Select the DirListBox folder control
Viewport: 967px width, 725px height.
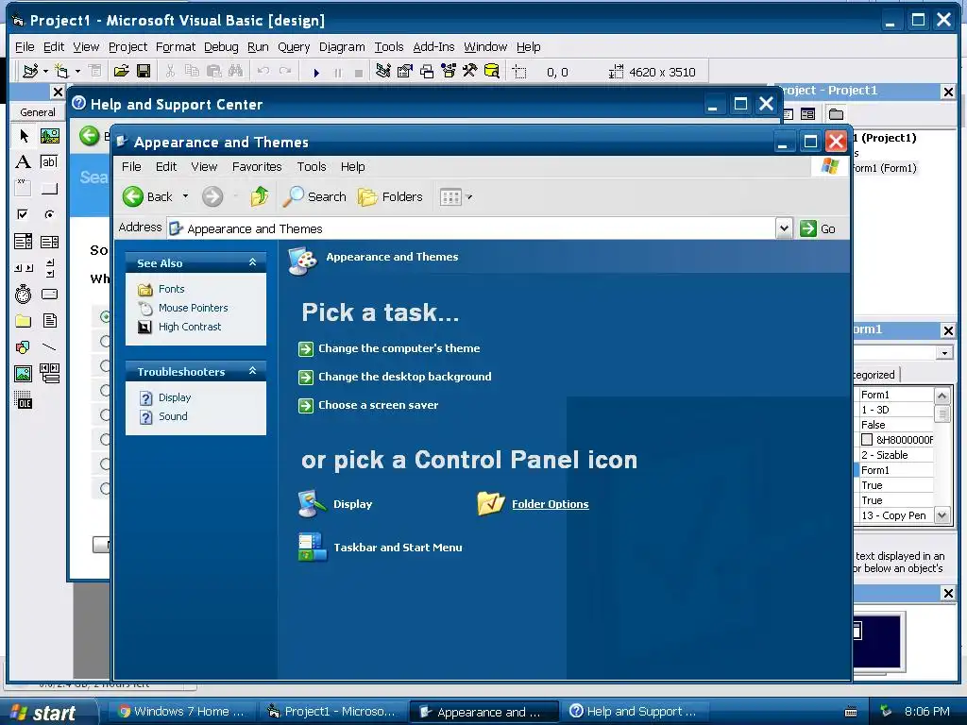(24, 321)
